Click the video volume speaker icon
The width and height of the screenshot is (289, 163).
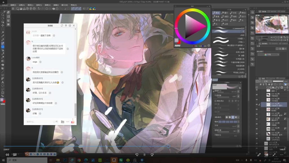(7, 155)
